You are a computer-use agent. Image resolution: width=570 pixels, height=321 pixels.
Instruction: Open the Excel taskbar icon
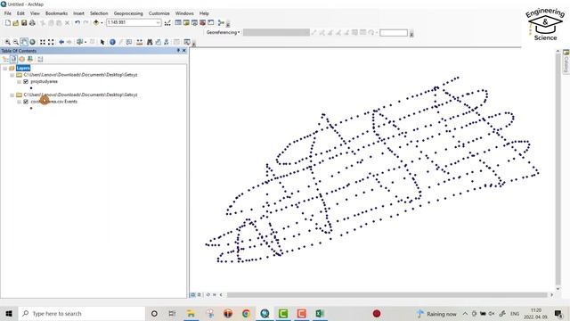point(320,313)
